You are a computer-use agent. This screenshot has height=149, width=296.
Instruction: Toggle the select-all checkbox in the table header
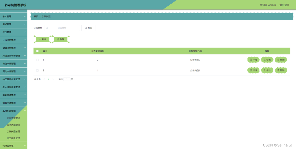click(37, 51)
